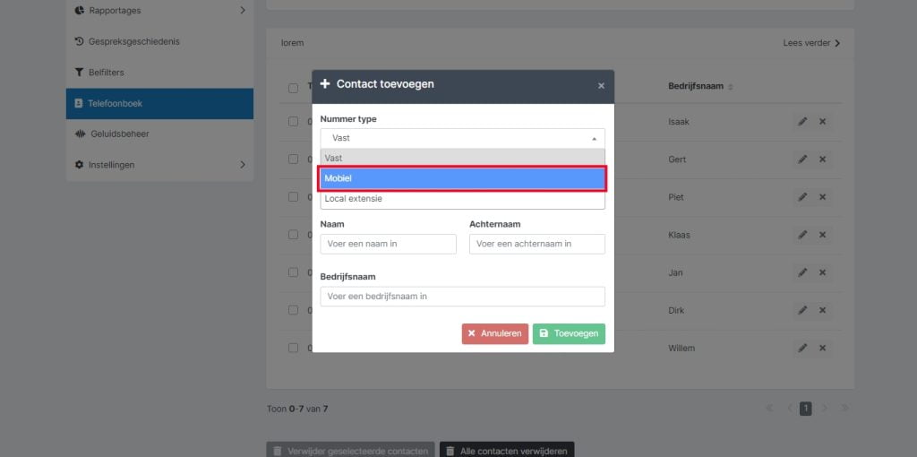This screenshot has width=917, height=457.
Task: Delete the Isaak contact with X icon
Action: [822, 122]
